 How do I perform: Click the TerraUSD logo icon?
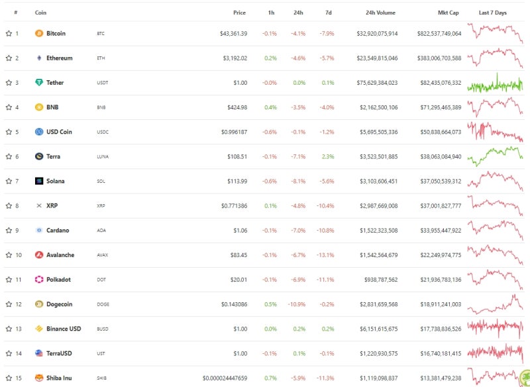[x=39, y=353]
